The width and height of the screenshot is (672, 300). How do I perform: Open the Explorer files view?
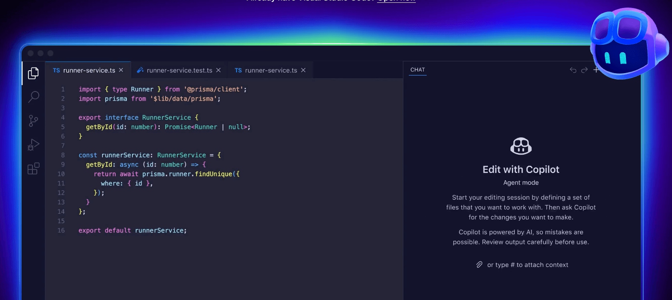(33, 73)
